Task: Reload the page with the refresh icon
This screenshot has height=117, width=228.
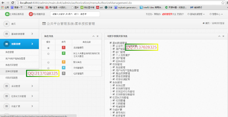Action: (x=13, y=3)
